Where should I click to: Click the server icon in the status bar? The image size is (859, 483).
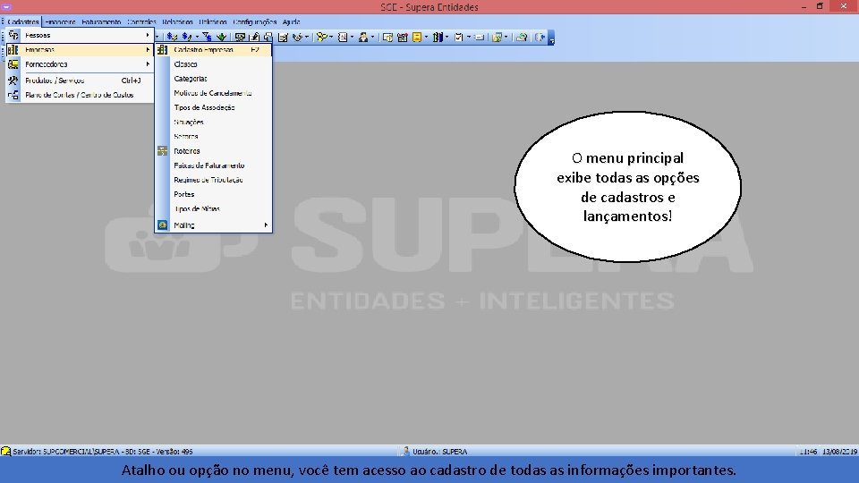tap(5, 451)
